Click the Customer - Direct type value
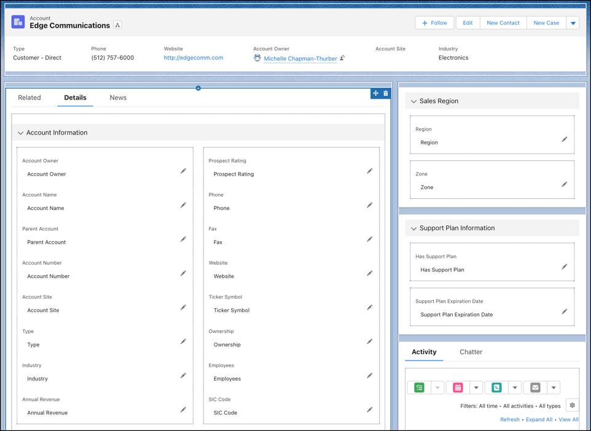591x431 pixels. 37,58
